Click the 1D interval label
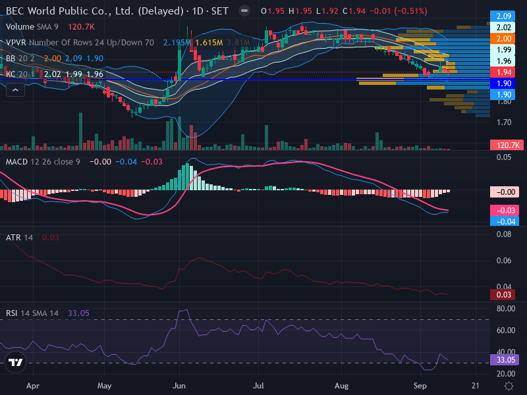 [x=198, y=11]
